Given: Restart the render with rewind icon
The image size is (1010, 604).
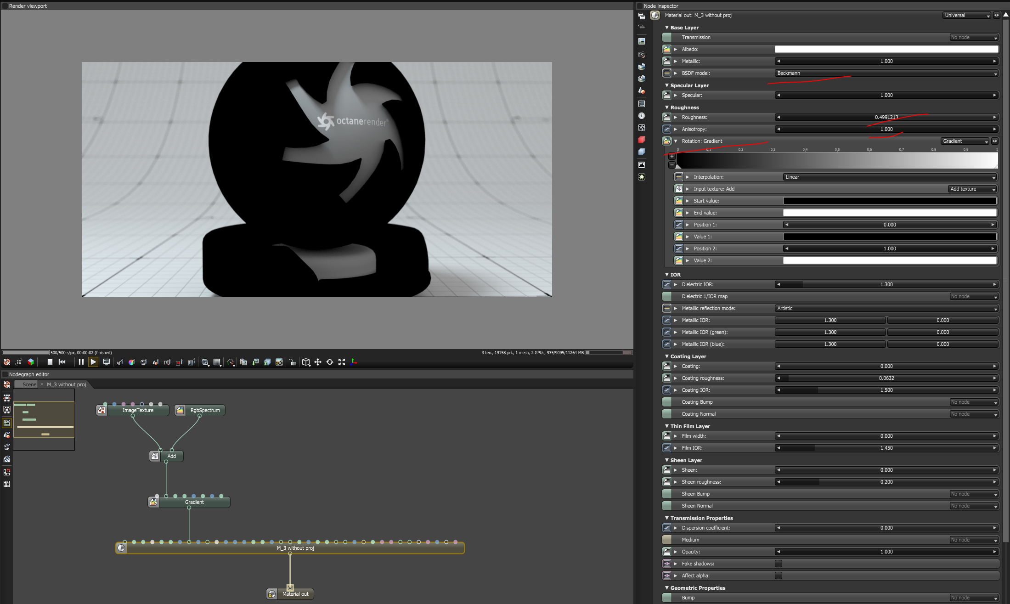Looking at the screenshot, I should tap(62, 362).
